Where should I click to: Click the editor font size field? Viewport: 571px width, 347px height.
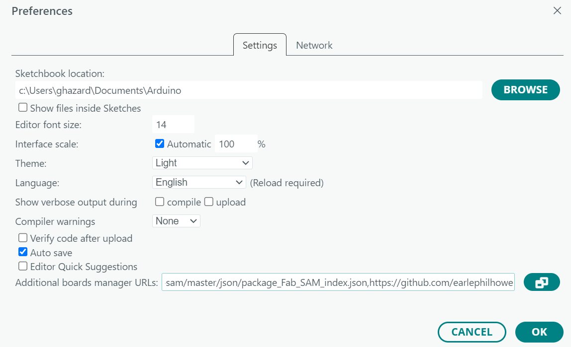[x=173, y=124]
